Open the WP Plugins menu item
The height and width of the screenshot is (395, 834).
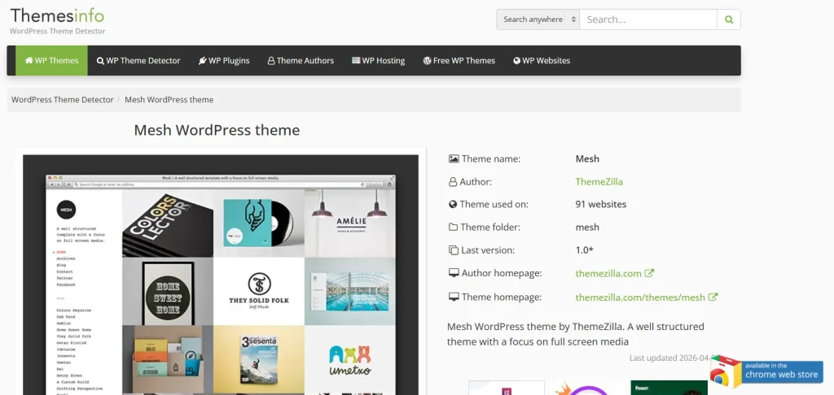coord(224,60)
